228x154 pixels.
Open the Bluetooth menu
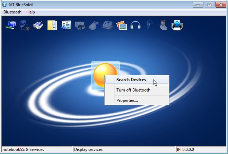point(12,12)
